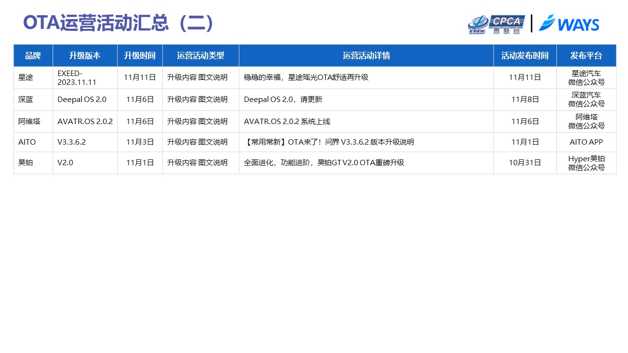Image resolution: width=628 pixels, height=353 pixels.
Task: Select the 深蓝 brand cell
Action: 33,100
